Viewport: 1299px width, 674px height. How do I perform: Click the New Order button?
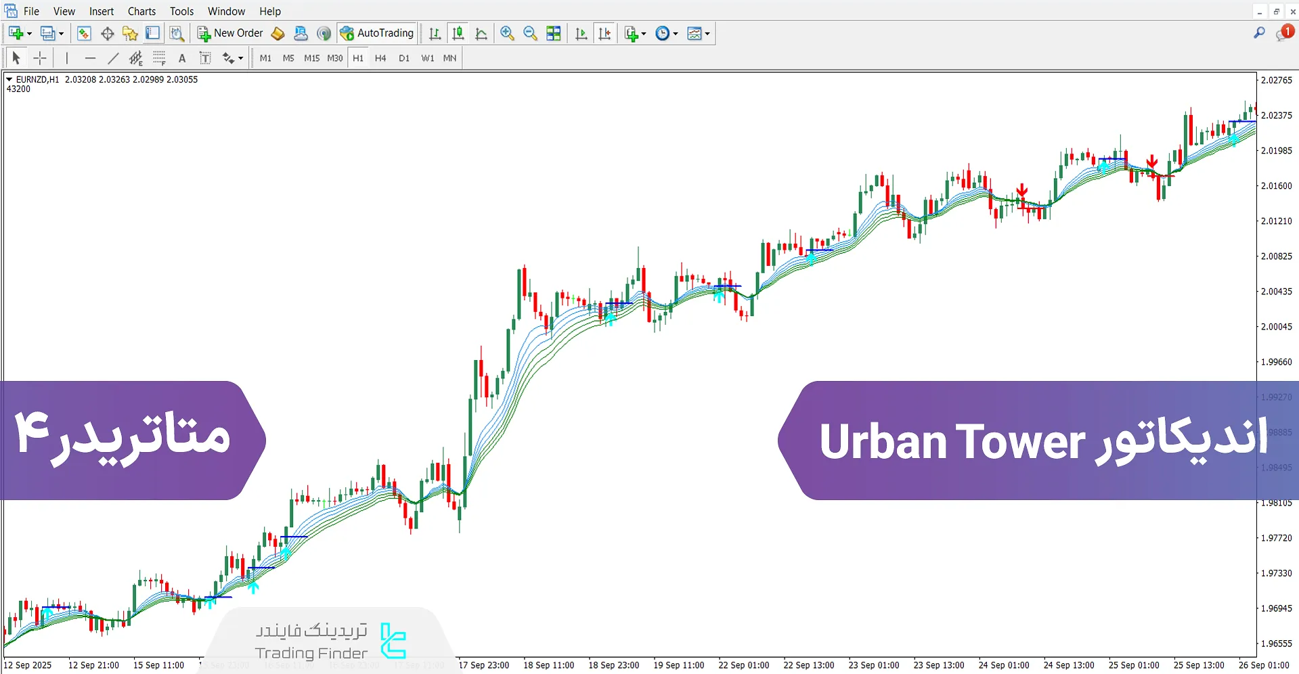(230, 33)
